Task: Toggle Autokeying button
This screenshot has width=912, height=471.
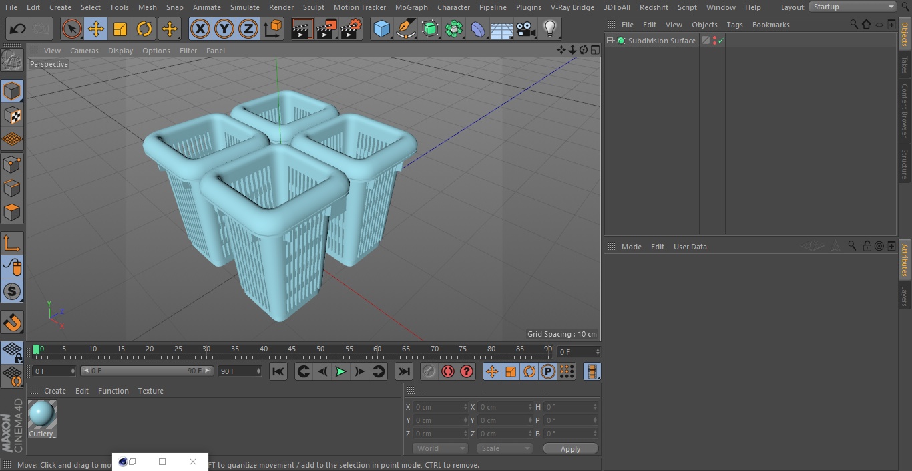Action: coord(448,371)
